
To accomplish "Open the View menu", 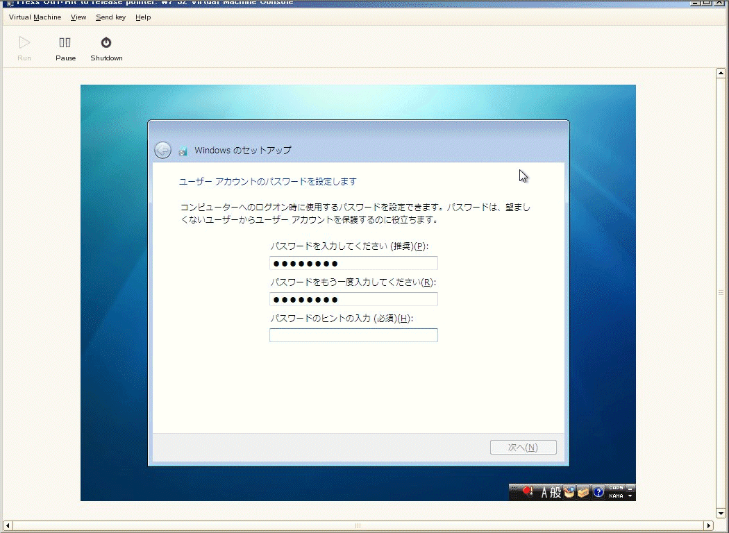I will 78,17.
